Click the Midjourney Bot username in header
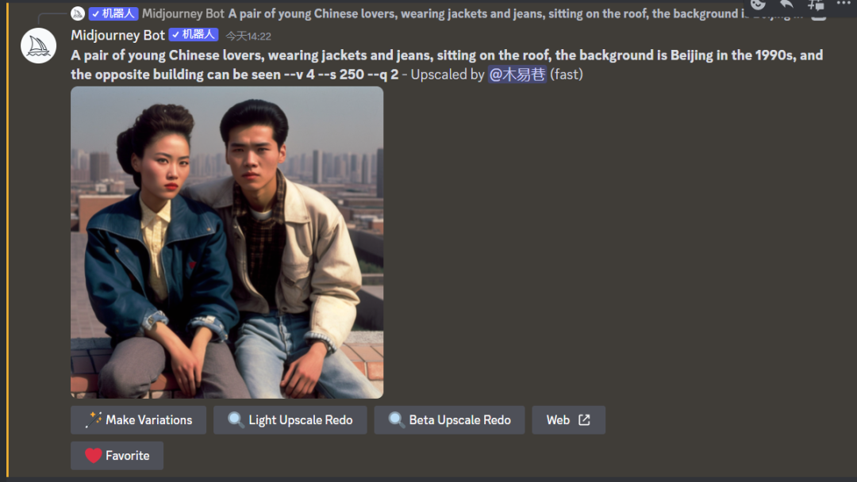This screenshot has width=857, height=482. click(117, 36)
